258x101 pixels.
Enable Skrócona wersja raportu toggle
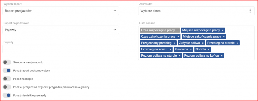[x=7, y=62]
